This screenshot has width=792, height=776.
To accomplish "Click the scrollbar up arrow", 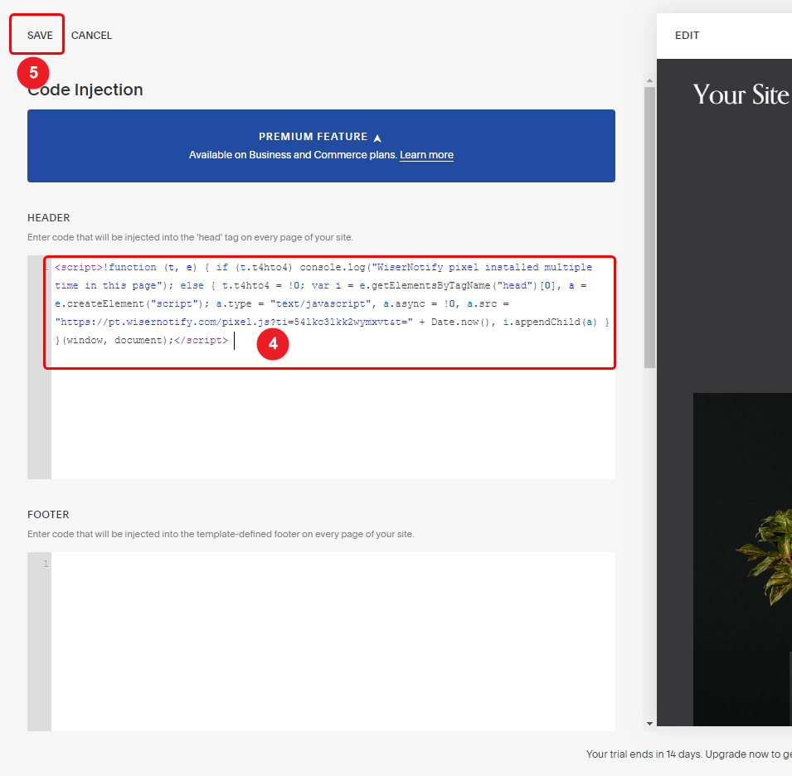I will (x=649, y=80).
